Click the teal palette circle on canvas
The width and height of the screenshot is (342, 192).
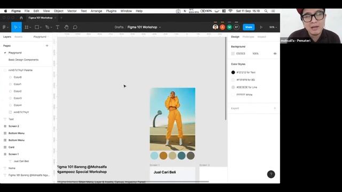(182, 156)
